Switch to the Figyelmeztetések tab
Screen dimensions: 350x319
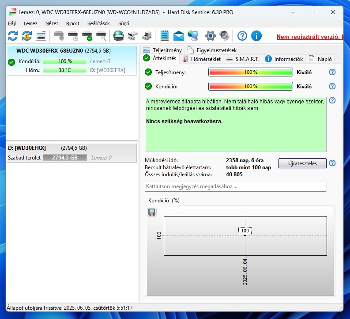pyautogui.click(x=212, y=50)
